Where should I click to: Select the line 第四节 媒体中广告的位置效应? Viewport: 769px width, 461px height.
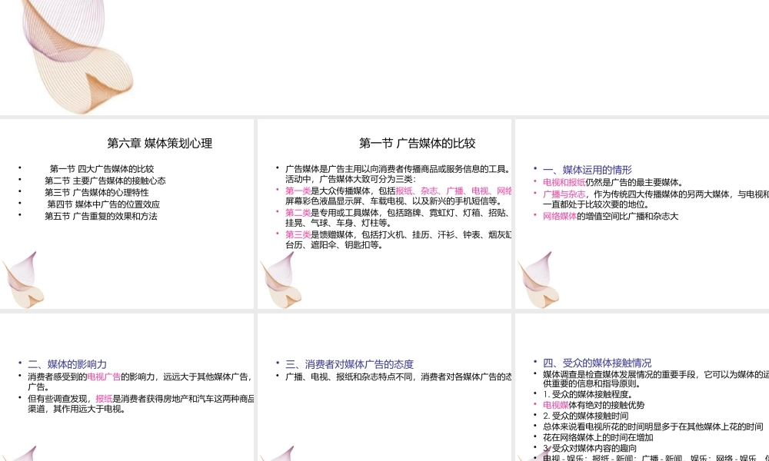click(104, 204)
